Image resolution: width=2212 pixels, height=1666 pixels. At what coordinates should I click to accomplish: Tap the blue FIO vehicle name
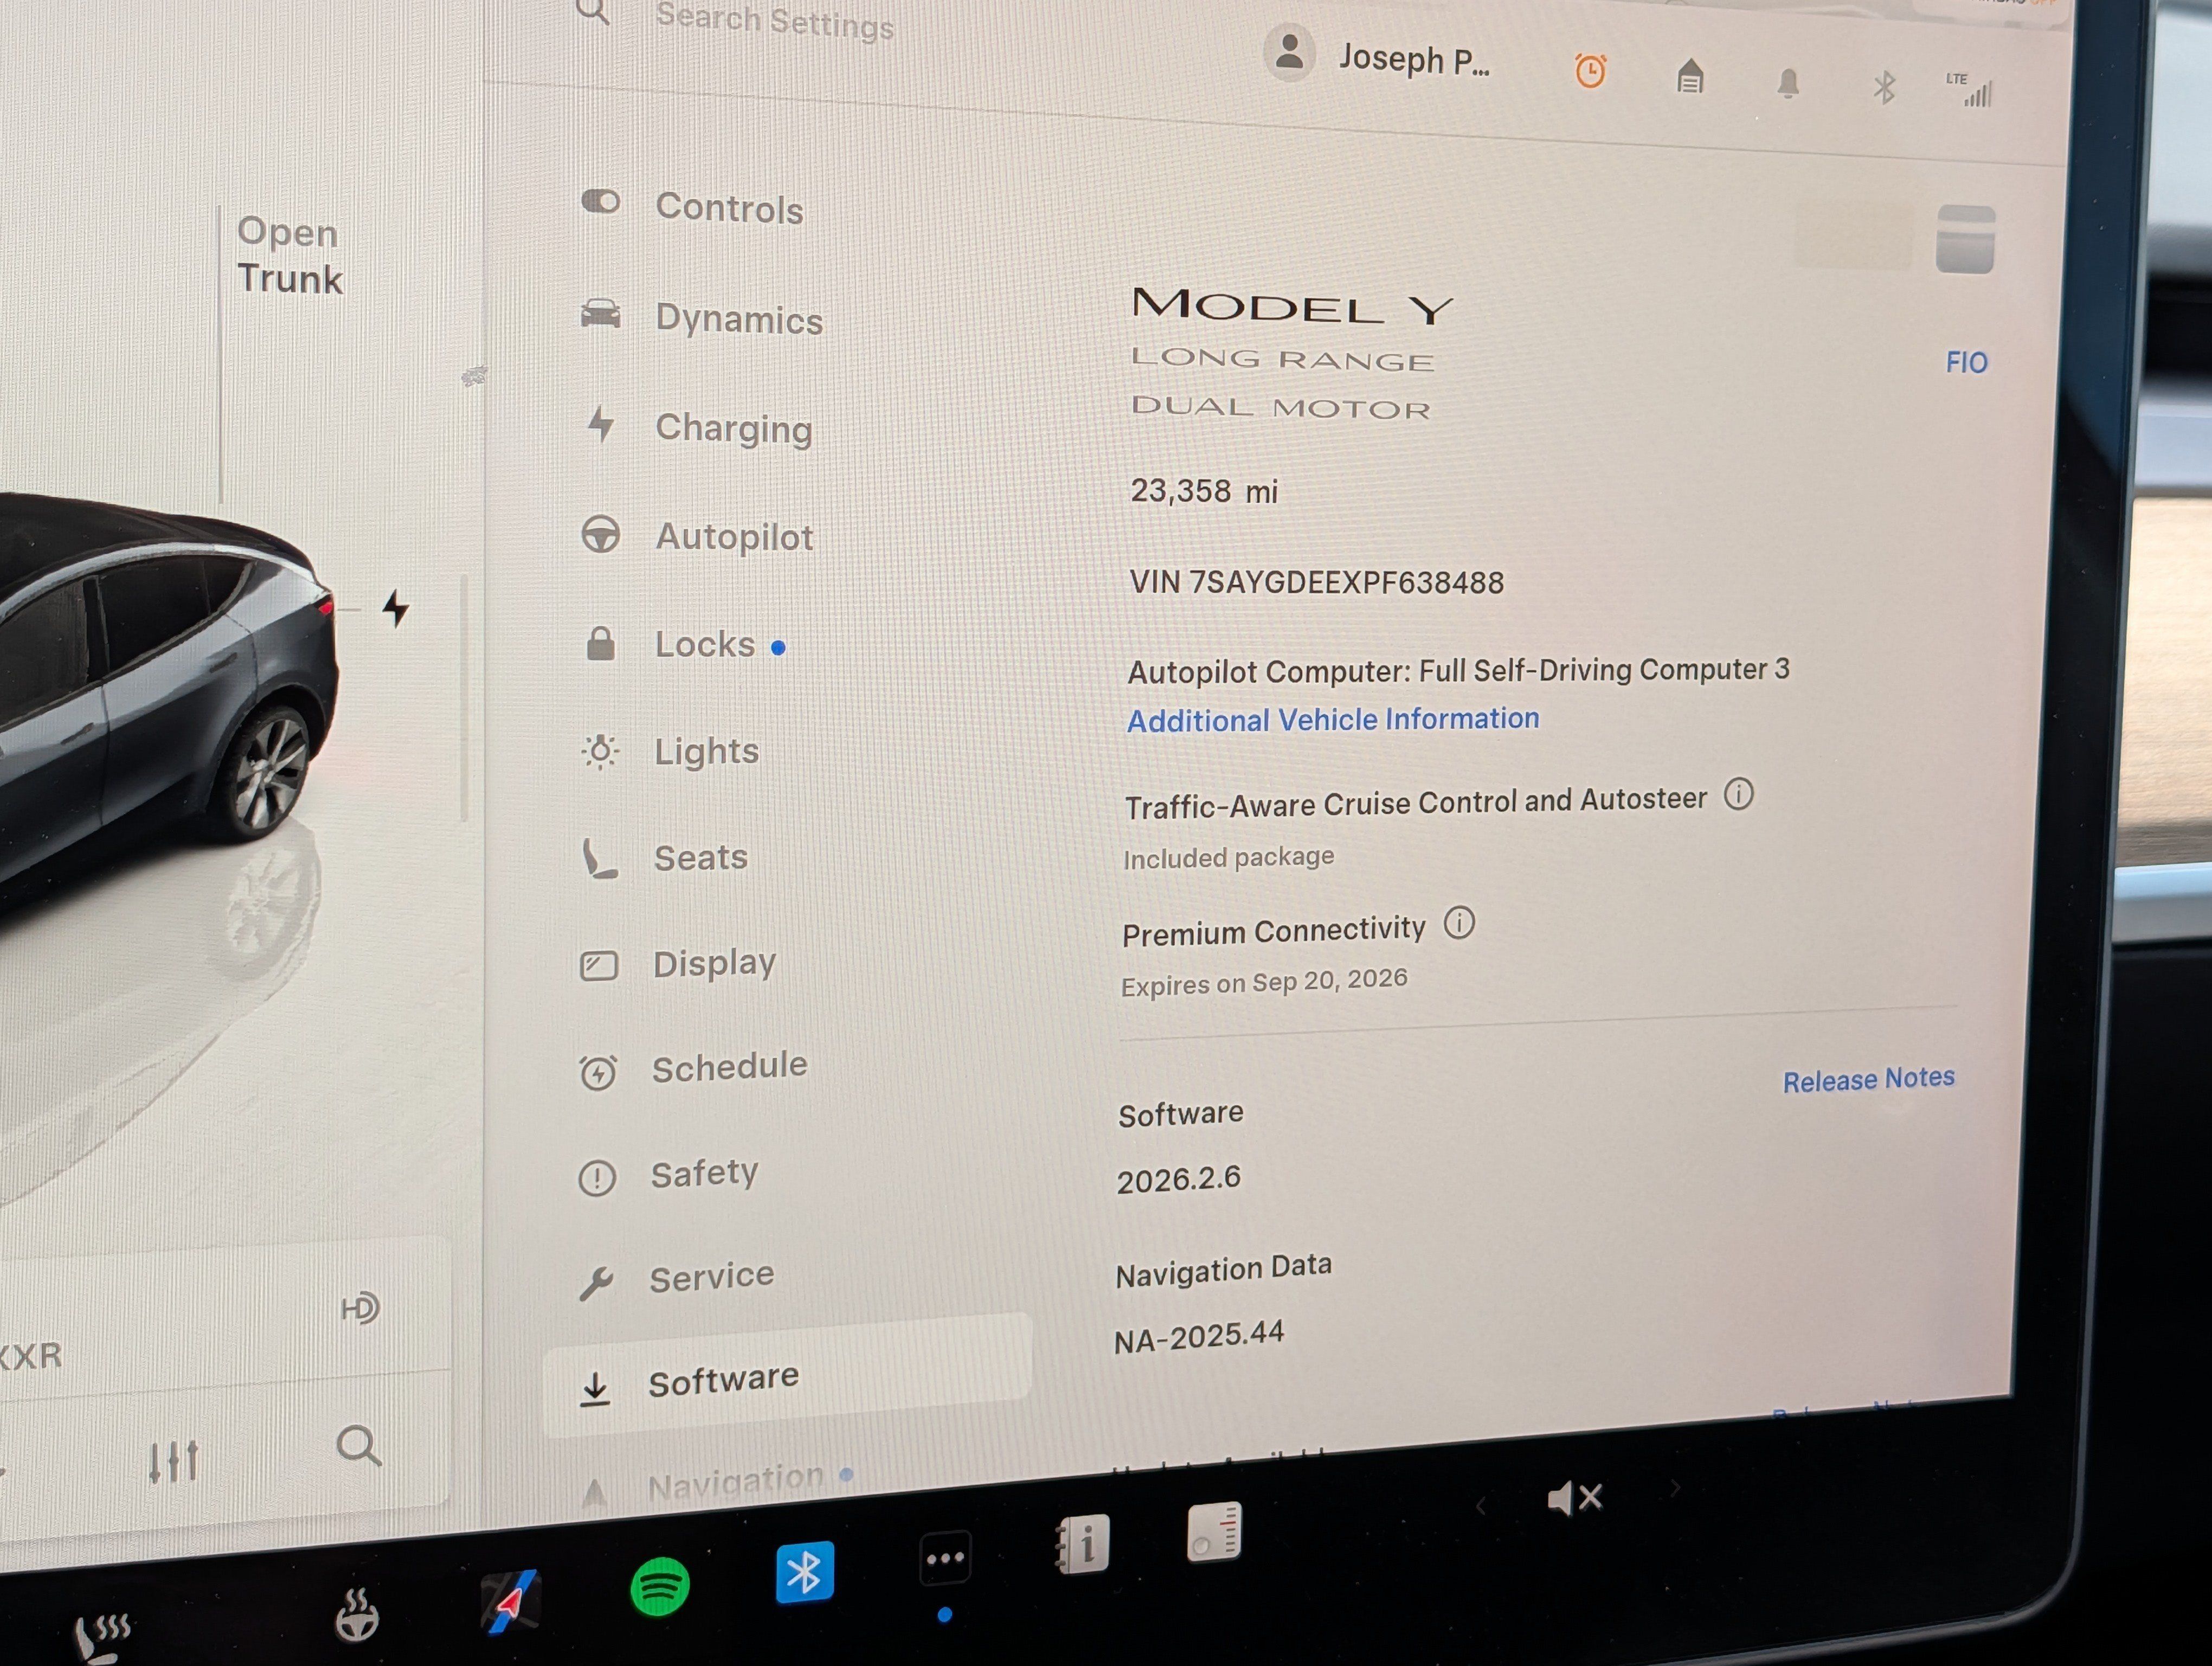pos(1966,362)
